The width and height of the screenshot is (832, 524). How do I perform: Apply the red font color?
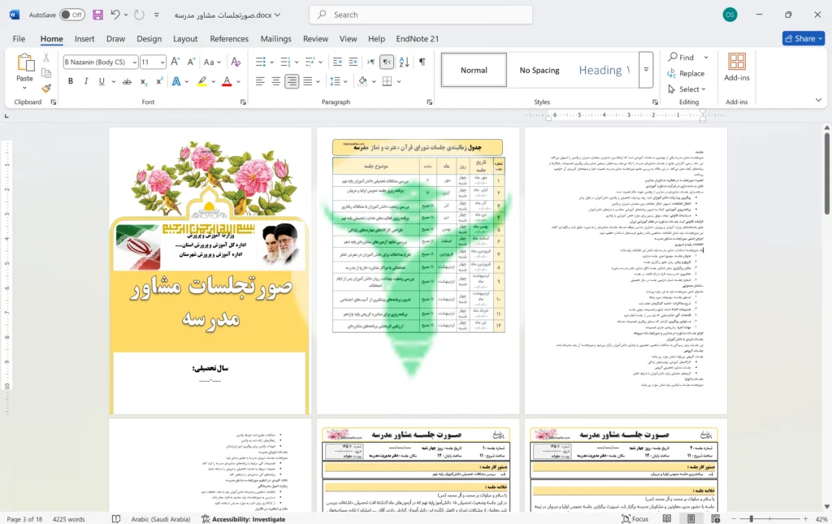coord(227,82)
